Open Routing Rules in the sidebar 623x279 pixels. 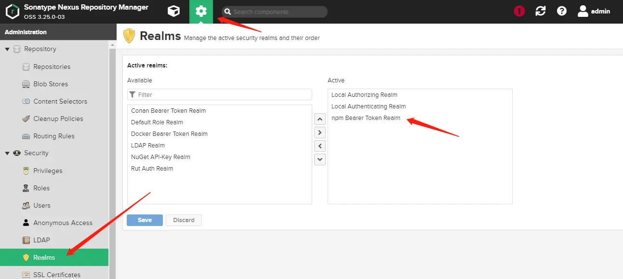coord(54,136)
